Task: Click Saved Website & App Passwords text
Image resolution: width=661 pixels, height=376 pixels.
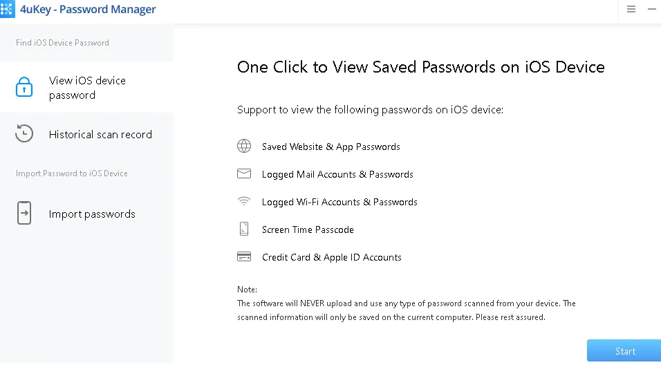Action: [330, 147]
